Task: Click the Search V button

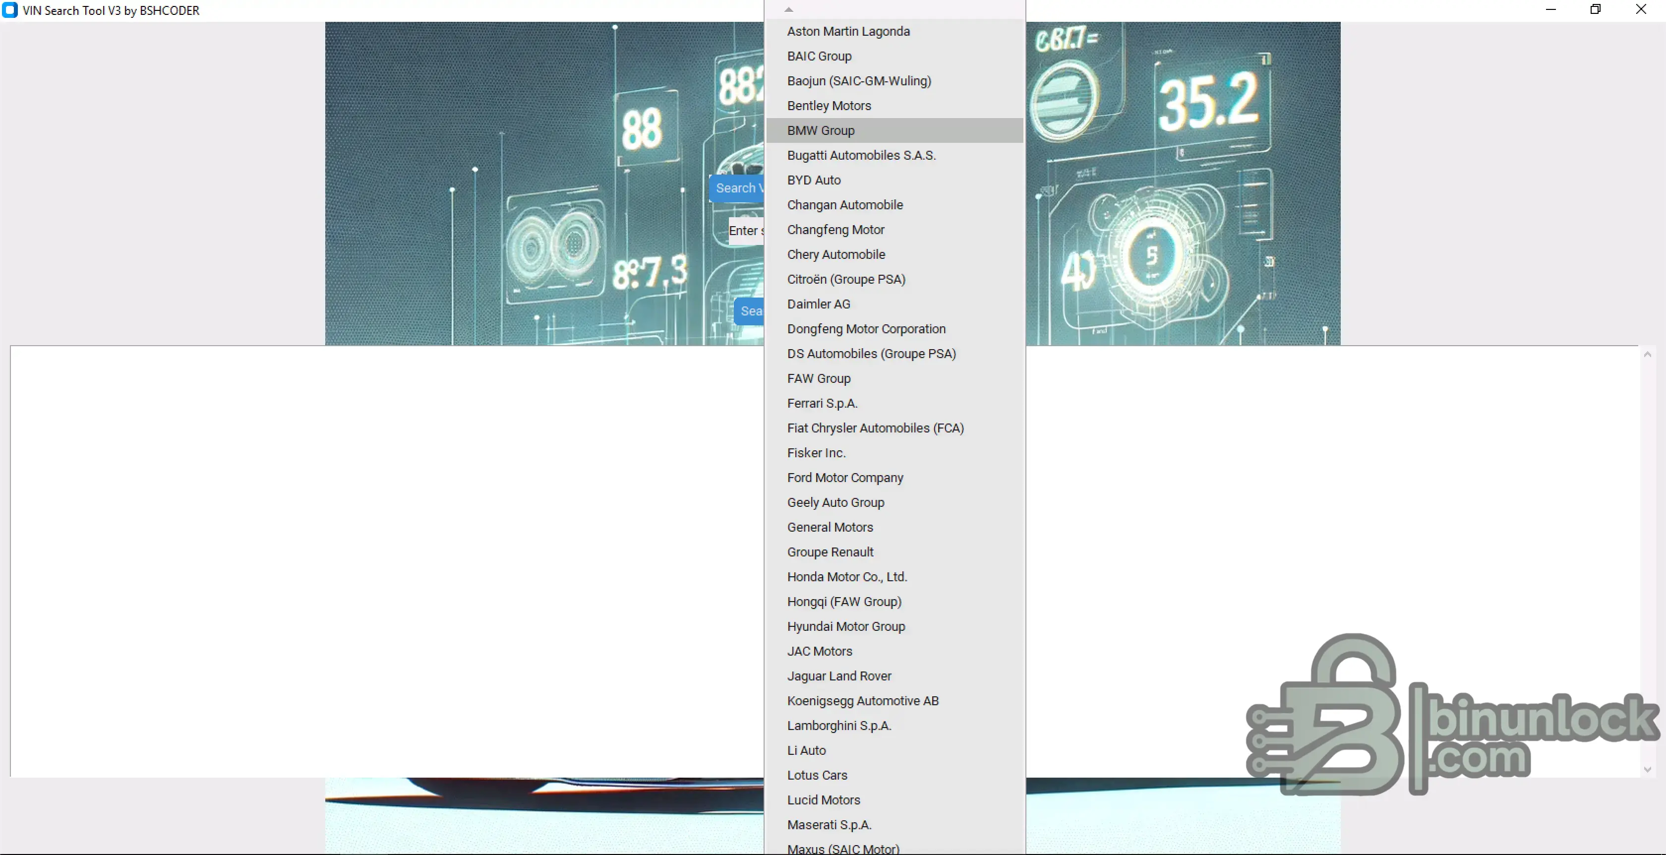Action: pos(737,188)
